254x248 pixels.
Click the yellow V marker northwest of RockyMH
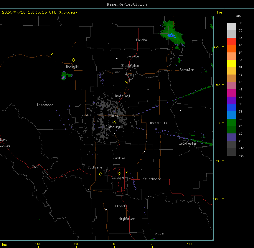coord(52,54)
